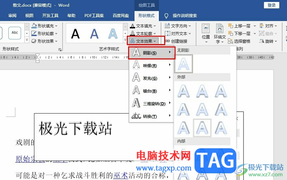
Task: Open the Shape Outline (形状轮廓) dropdown
Action: 44,33
